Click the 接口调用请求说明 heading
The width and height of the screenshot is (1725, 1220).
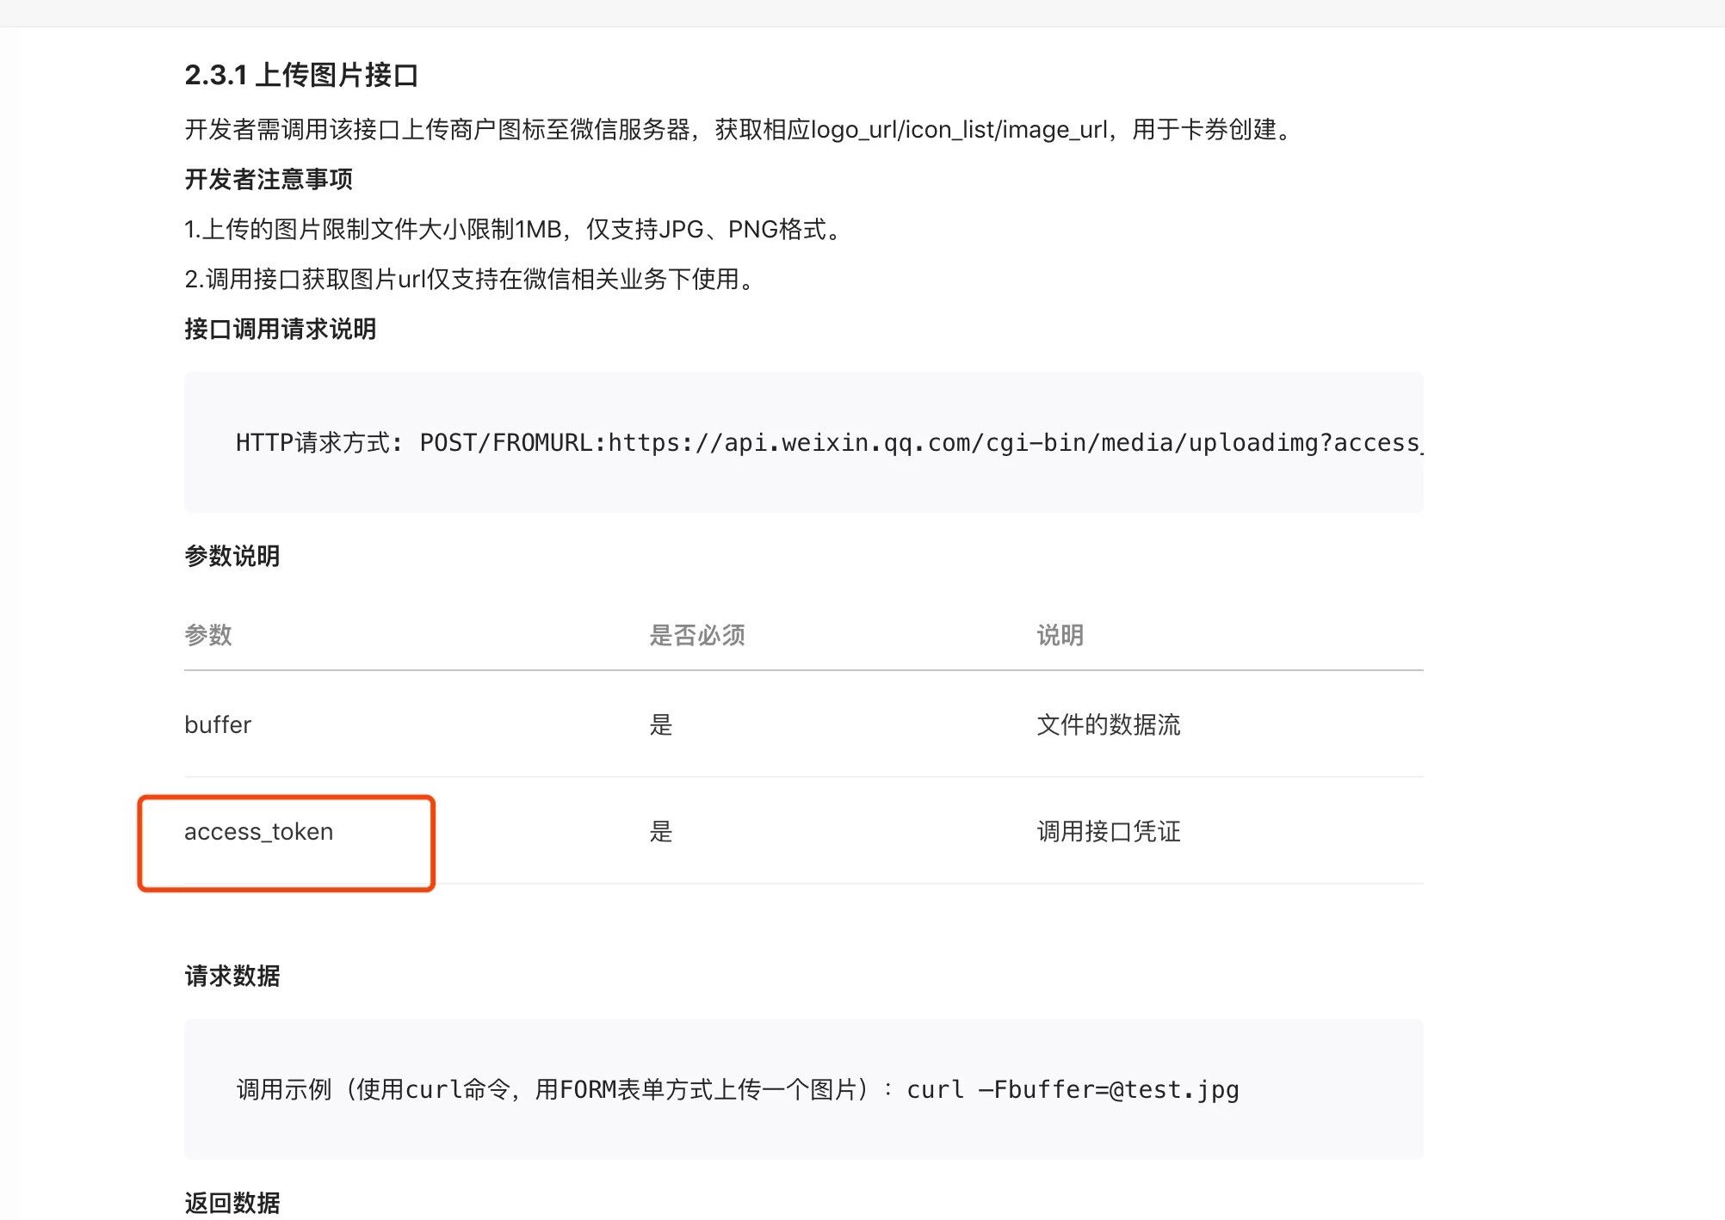pos(280,329)
